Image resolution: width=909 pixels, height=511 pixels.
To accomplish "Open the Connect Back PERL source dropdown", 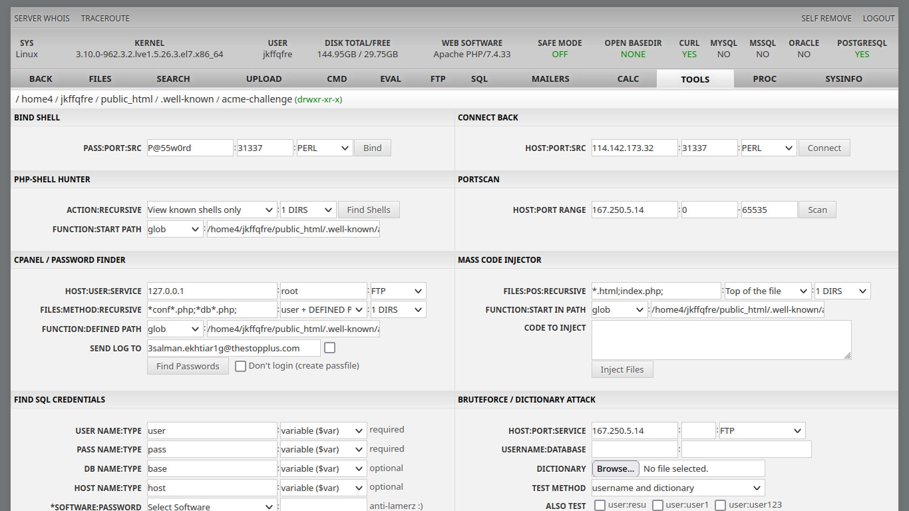I will (x=769, y=148).
